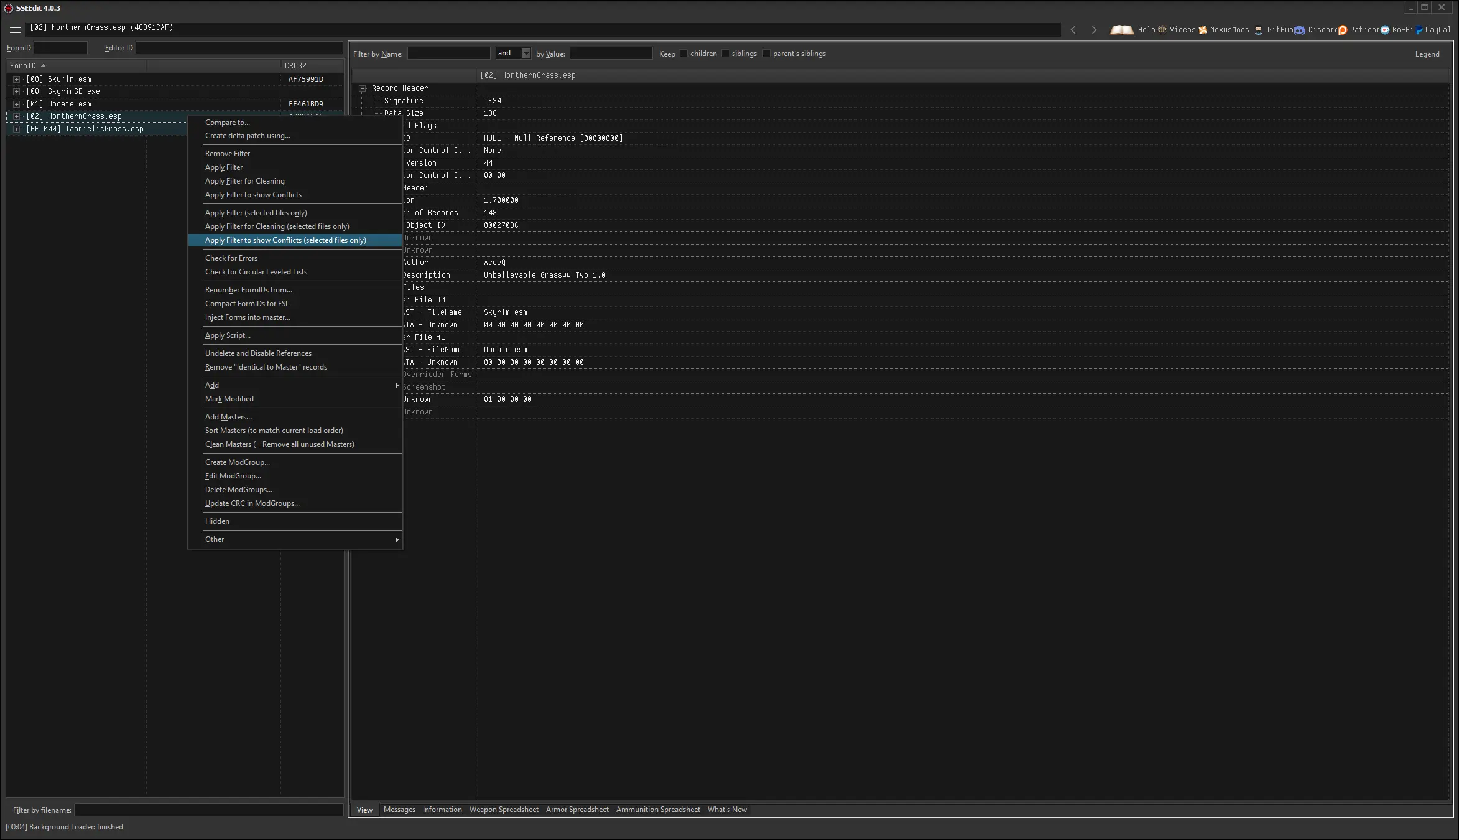Open the Videos resource link
The image size is (1459, 840).
click(x=1183, y=29)
